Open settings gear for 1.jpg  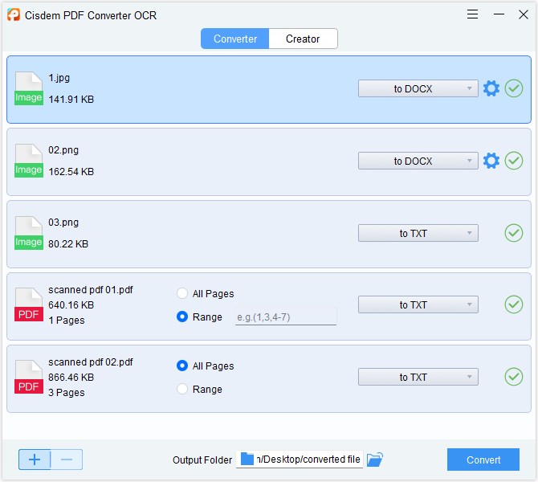491,88
